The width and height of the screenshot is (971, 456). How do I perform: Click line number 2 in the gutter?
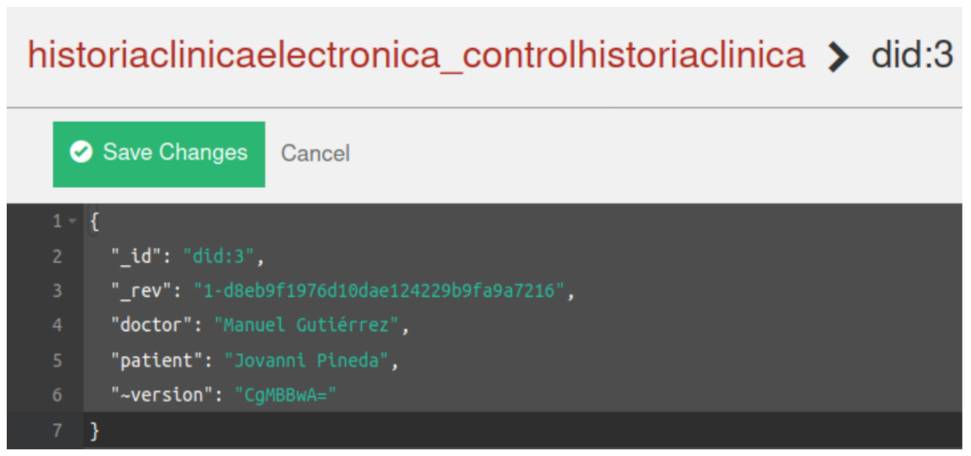click(57, 256)
